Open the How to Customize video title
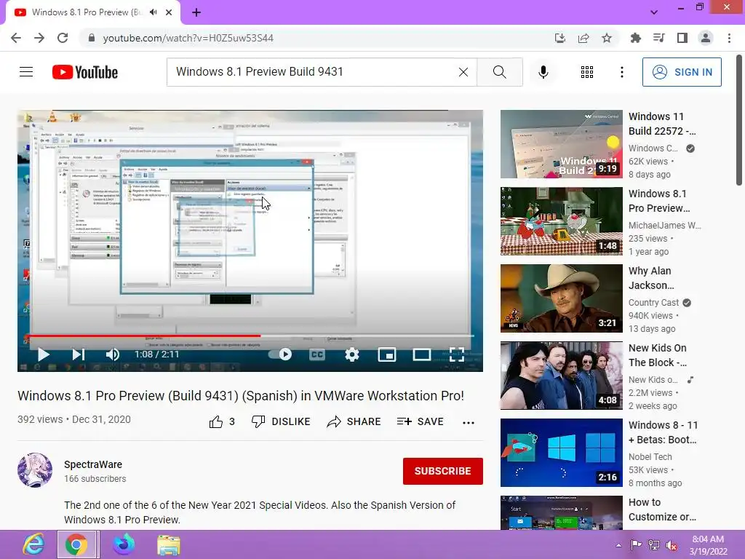 coord(662,510)
